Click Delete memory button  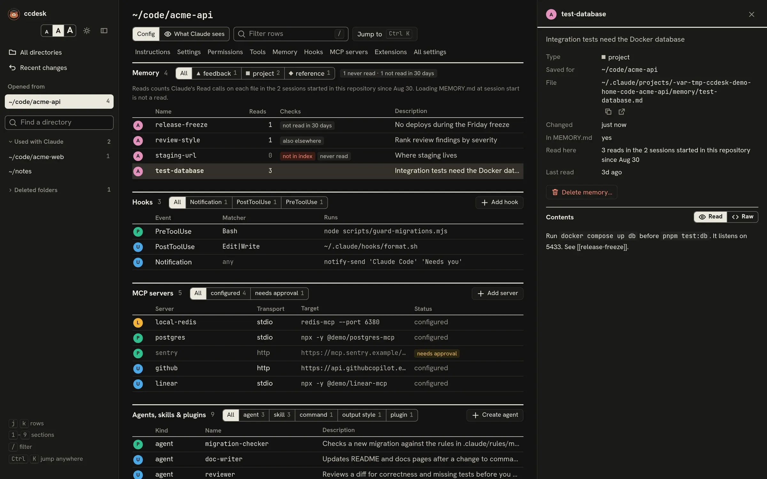coord(581,192)
